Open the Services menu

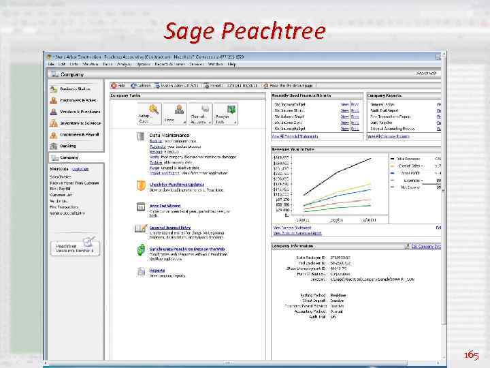(196, 64)
